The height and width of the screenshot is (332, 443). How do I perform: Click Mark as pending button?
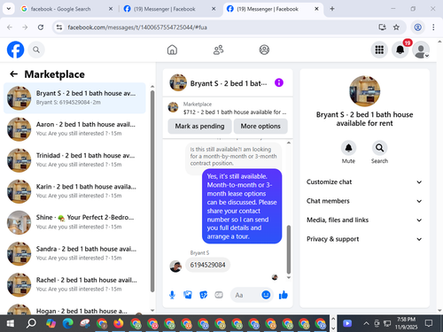[x=199, y=127]
